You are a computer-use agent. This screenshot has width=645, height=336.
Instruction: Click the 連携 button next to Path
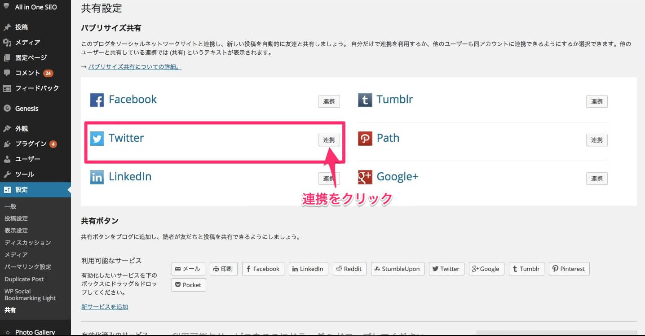(597, 140)
